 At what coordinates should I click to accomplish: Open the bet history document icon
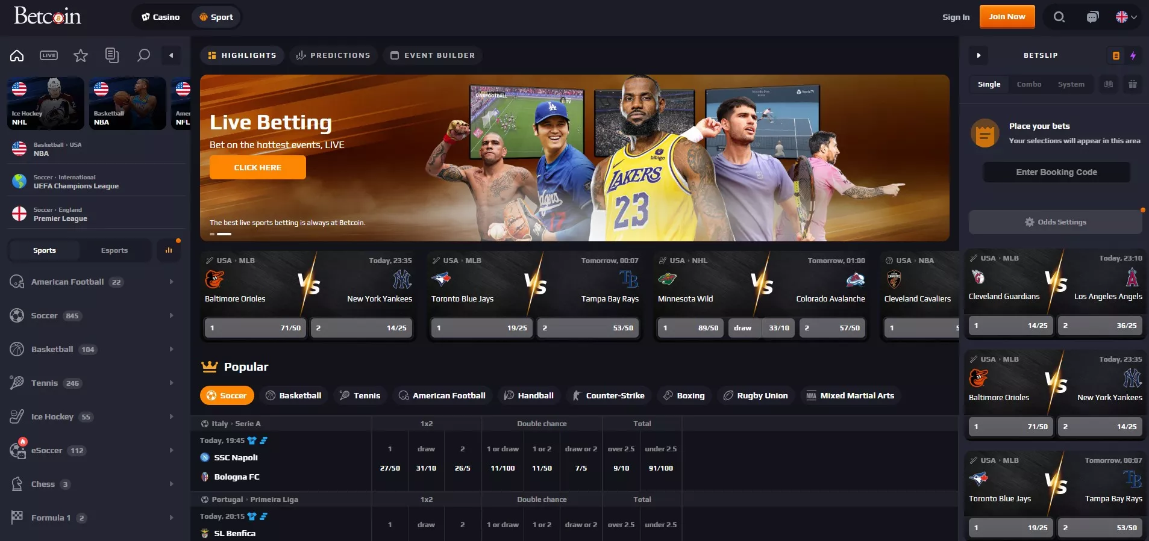(x=112, y=55)
